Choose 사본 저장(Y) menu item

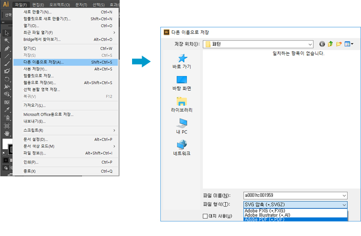[66, 69]
